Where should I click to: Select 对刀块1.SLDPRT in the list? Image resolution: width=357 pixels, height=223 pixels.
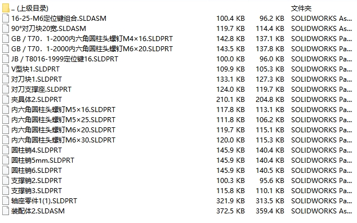[37, 79]
